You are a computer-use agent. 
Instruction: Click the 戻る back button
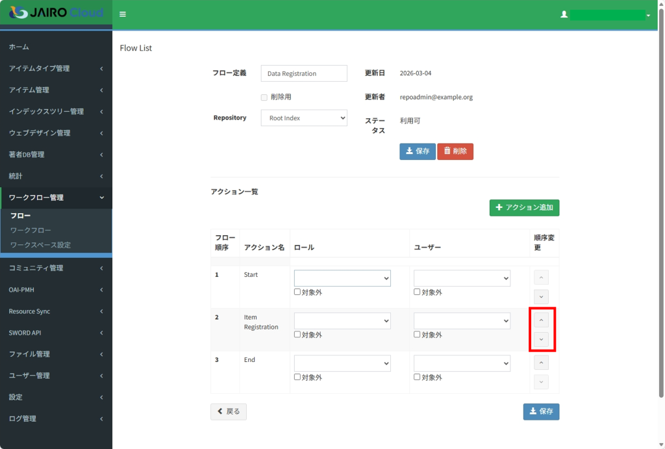coord(229,411)
